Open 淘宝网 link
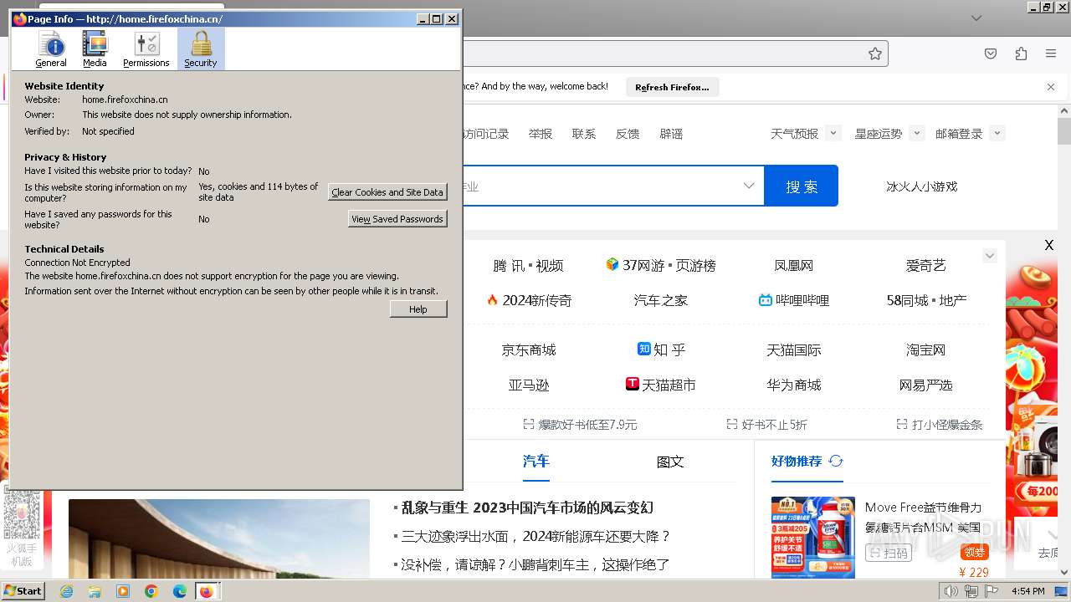Viewport: 1071px width, 602px height. (x=925, y=350)
